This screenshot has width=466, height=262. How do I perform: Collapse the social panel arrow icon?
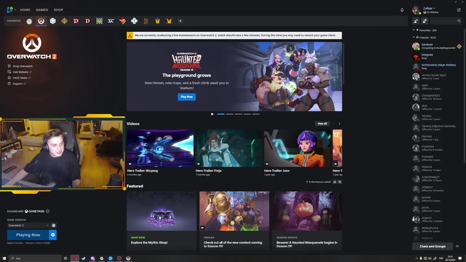pos(458,246)
